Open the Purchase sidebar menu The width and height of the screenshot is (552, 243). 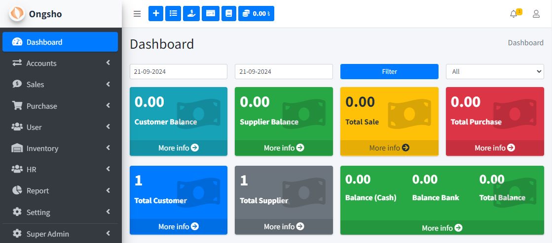pos(60,106)
